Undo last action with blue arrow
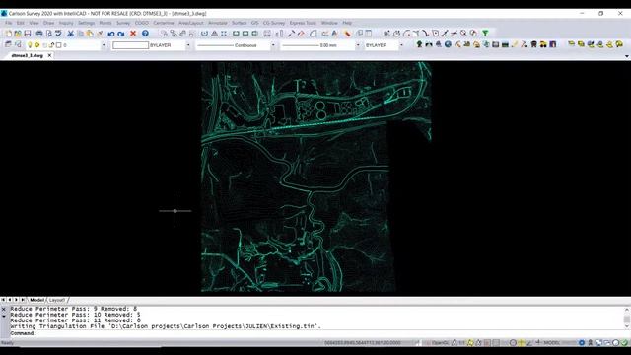The height and width of the screenshot is (355, 631). pyautogui.click(x=111, y=34)
